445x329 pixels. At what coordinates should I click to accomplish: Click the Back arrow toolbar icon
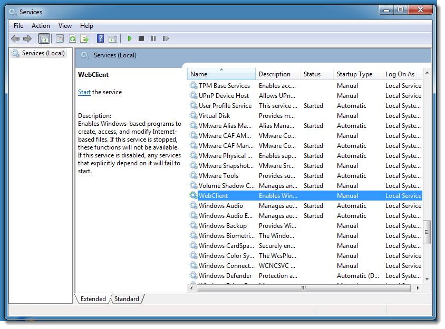coord(15,38)
